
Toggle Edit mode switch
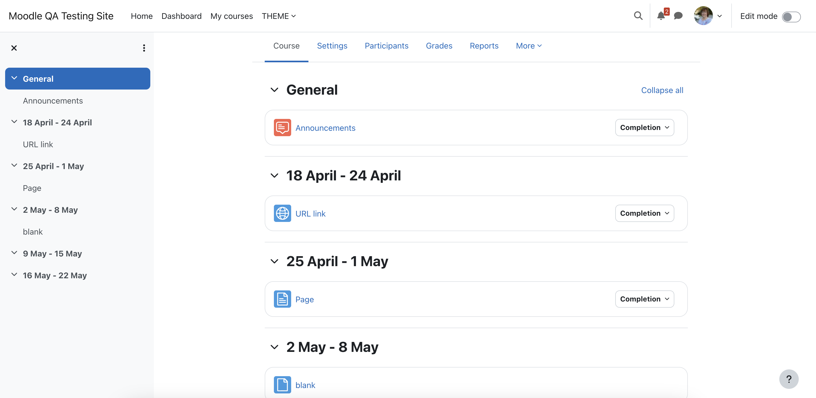(791, 16)
